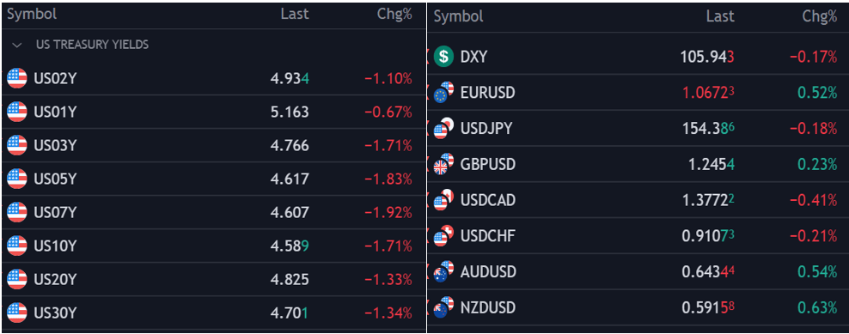The image size is (849, 334).
Task: Click the AUDUSD flag pair icon
Action: point(443,271)
